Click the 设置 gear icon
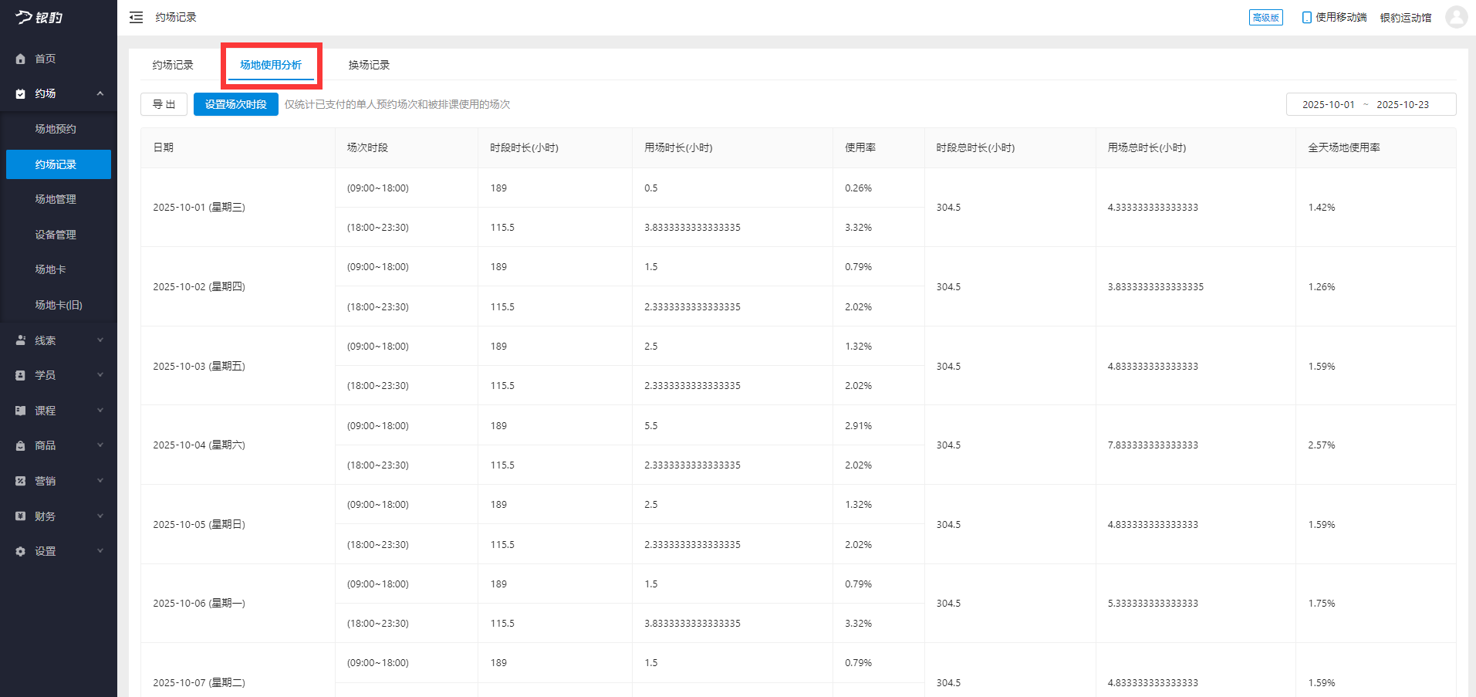 click(x=21, y=551)
